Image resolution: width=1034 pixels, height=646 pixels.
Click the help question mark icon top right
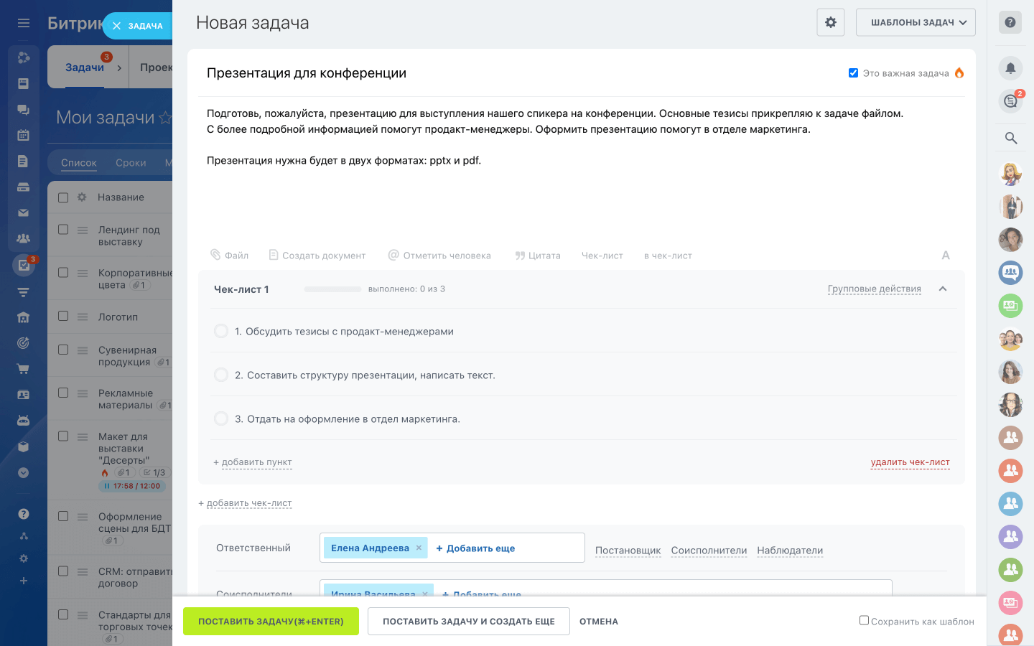tap(1010, 22)
